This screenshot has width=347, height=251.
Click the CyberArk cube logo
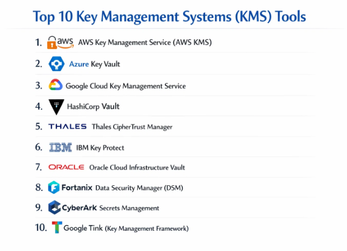point(55,208)
